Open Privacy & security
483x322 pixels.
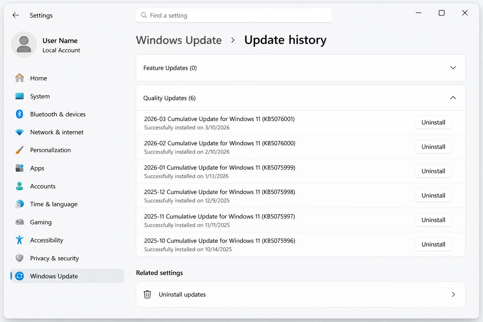click(x=67, y=258)
